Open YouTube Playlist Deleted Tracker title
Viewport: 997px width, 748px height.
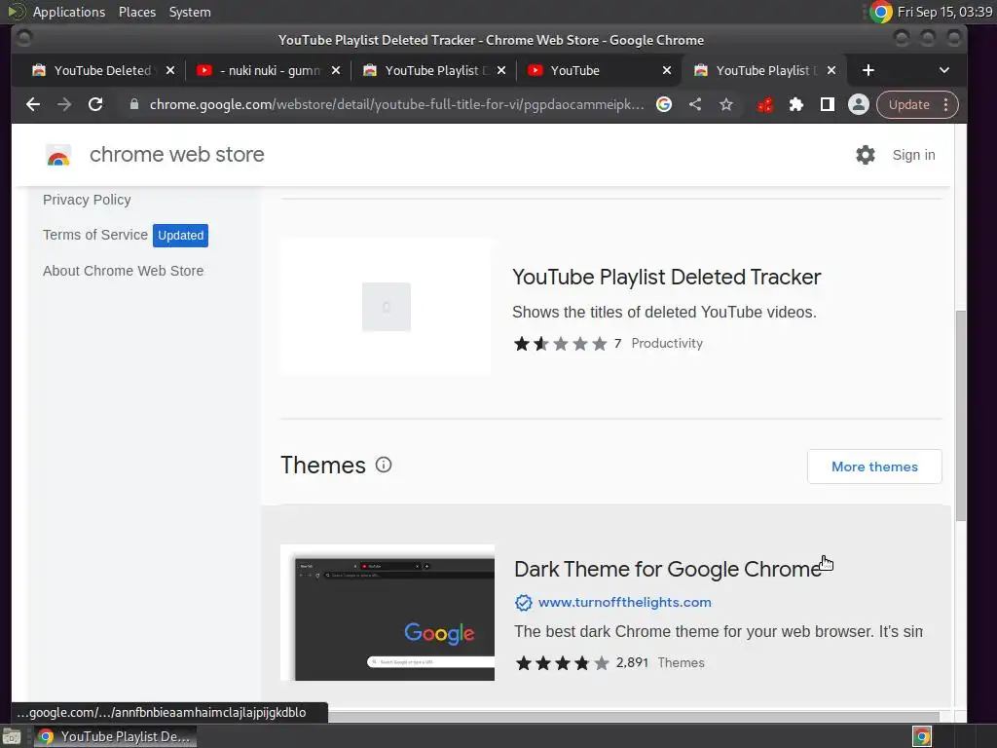[666, 278]
